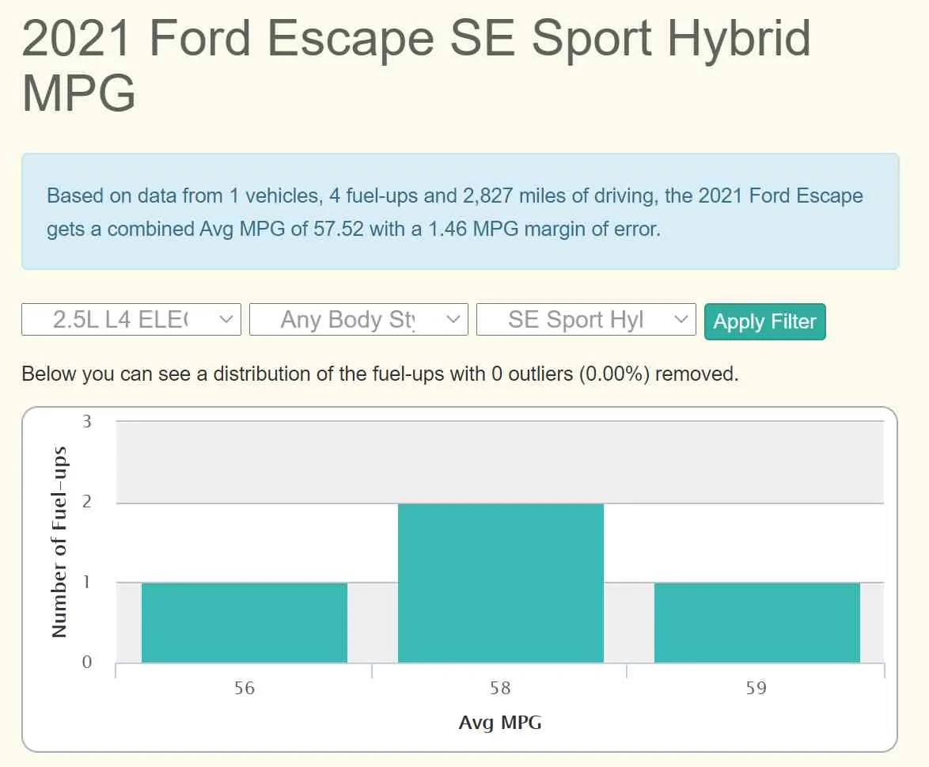Click the x-axis label 58
Screen dimensions: 929x767
tap(500, 688)
